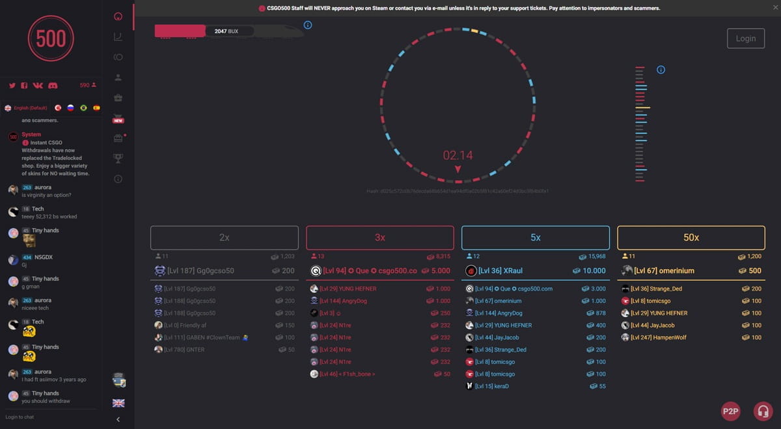The width and height of the screenshot is (781, 429).
Task: Open the P2P button
Action: 731,411
